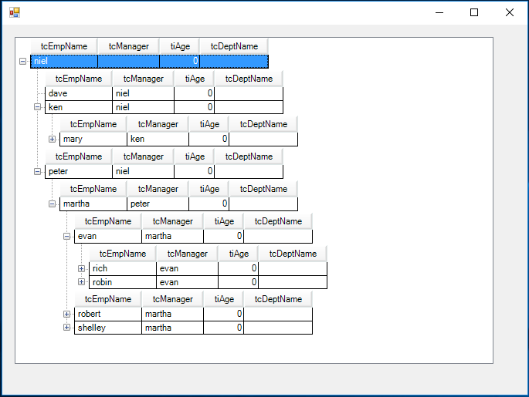Collapse the martha row node
Viewport: 529px width, 397px height.
pos(52,204)
